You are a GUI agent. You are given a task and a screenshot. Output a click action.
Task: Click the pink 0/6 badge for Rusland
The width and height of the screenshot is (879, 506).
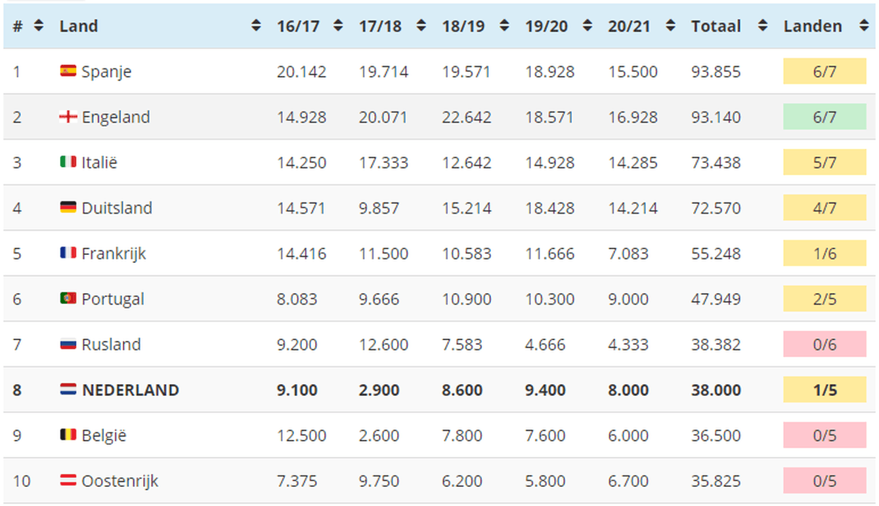(x=824, y=344)
